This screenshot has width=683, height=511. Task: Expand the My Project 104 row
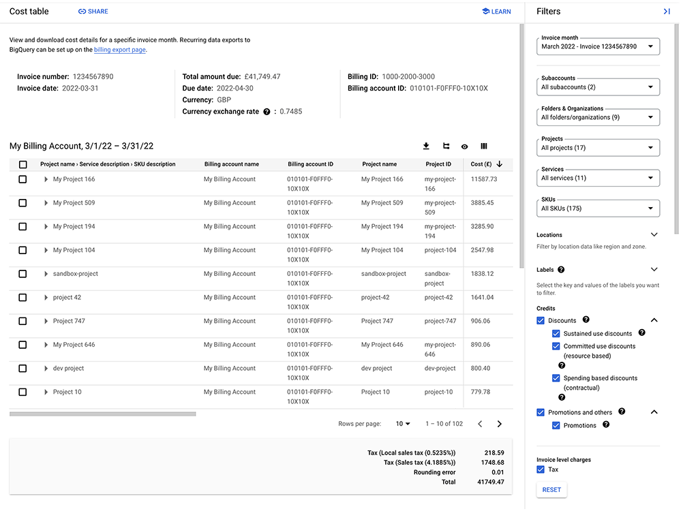46,250
